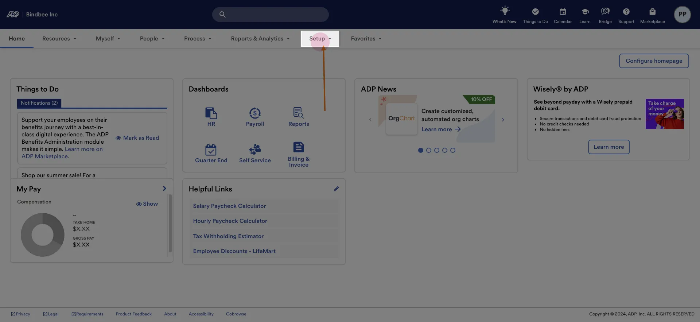Expand the People menu
Image resolution: width=700 pixels, height=322 pixels.
click(x=152, y=39)
